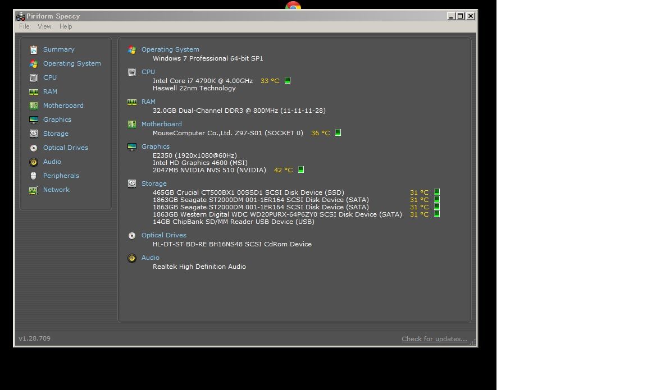Click the RAM stick icon in sidebar
This screenshot has height=390, width=647.
[34, 92]
